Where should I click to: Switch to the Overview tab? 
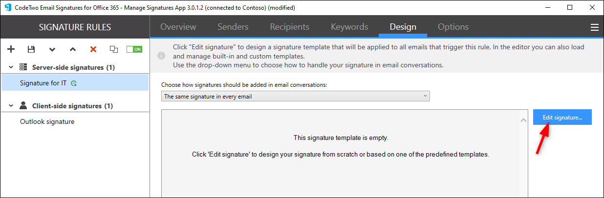pyautogui.click(x=178, y=27)
